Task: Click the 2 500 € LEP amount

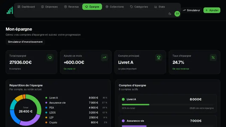Action: (94, 117)
